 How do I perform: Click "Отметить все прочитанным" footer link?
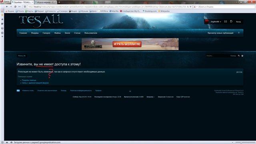click(x=47, y=91)
